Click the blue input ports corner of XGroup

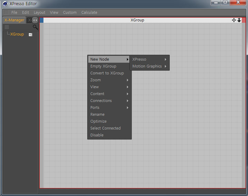(x=42, y=20)
